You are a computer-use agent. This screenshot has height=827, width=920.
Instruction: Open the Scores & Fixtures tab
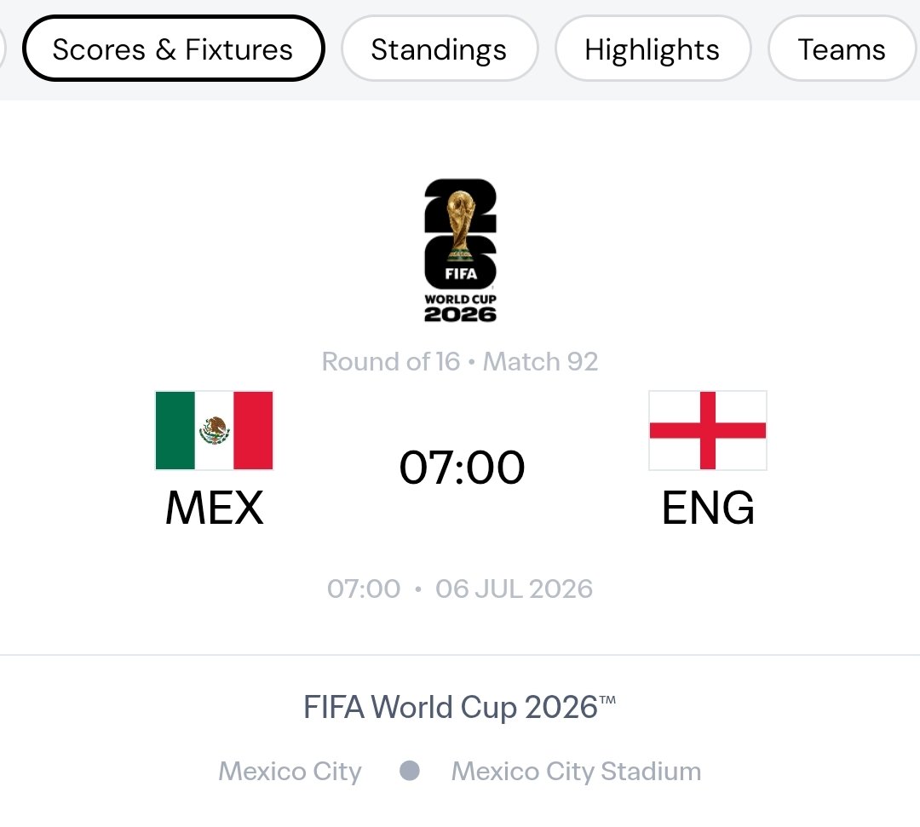173,49
